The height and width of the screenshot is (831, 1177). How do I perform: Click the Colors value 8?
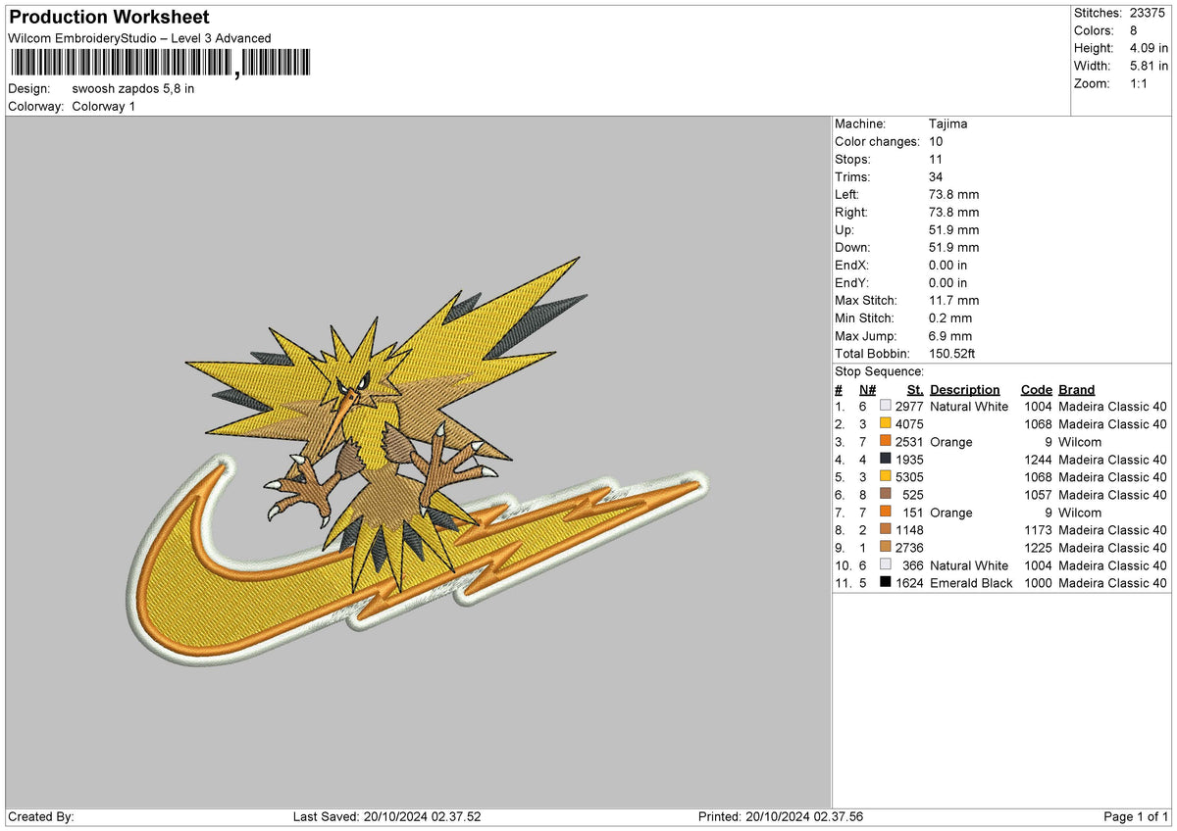(x=1134, y=30)
